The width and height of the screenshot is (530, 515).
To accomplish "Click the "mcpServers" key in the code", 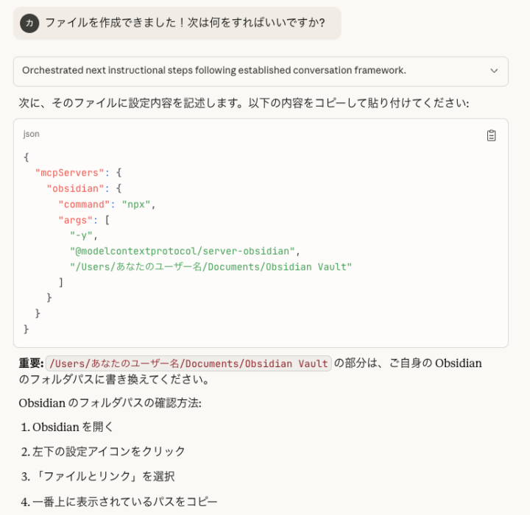I will (x=69, y=173).
